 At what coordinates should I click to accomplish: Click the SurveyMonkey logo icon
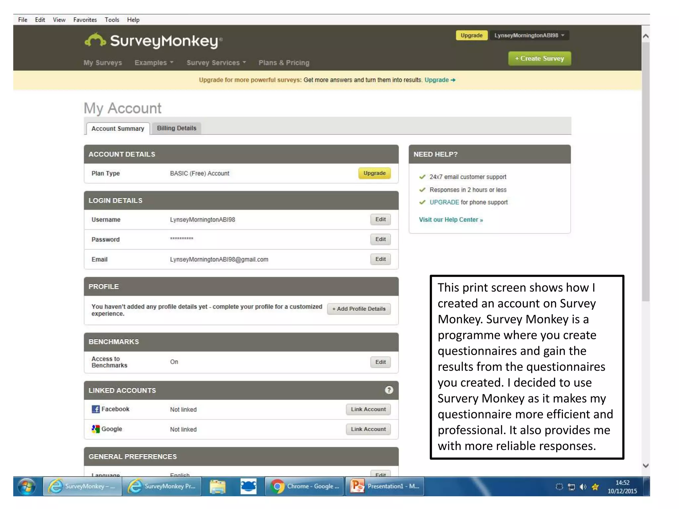95,40
